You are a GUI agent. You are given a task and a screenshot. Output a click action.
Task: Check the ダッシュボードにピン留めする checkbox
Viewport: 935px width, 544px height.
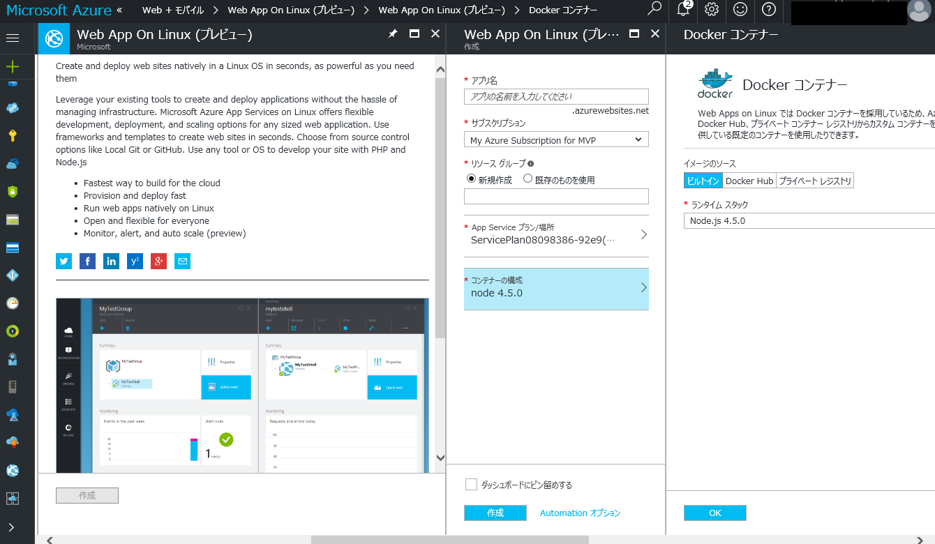pos(471,484)
